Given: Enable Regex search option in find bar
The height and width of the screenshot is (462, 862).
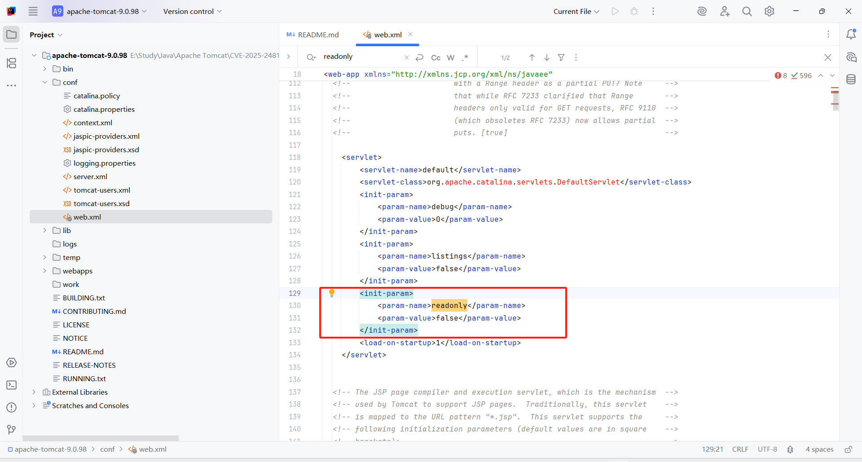Looking at the screenshot, I should pyautogui.click(x=465, y=57).
